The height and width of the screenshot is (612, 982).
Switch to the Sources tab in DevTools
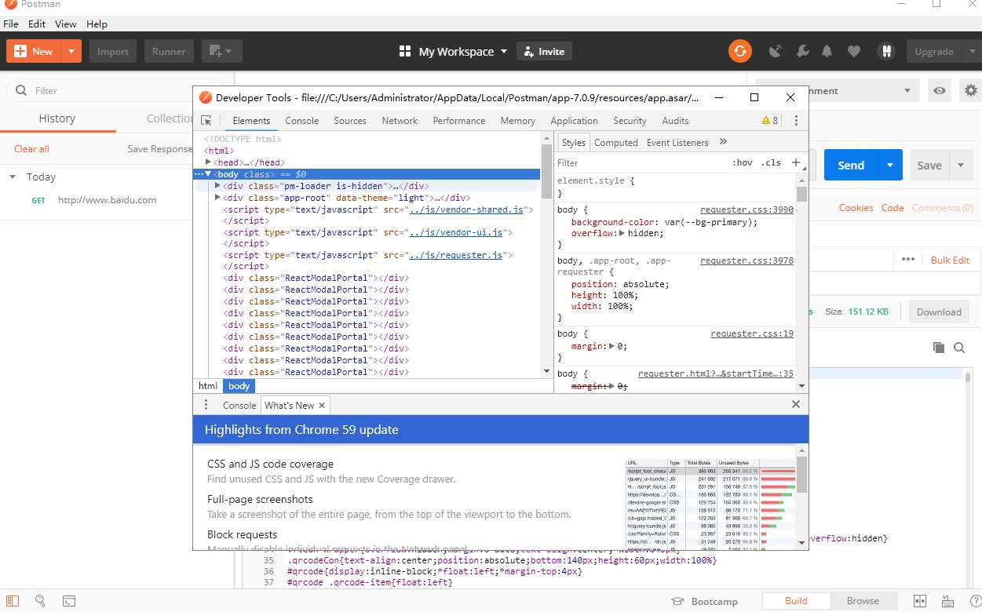click(350, 121)
